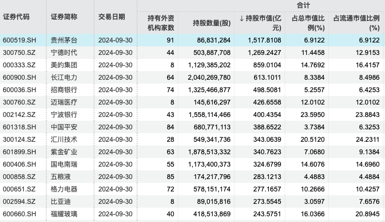Screen dimensions: 385x222
Task: Click the 占流通市值比例(%) column header
Action: 356,23
